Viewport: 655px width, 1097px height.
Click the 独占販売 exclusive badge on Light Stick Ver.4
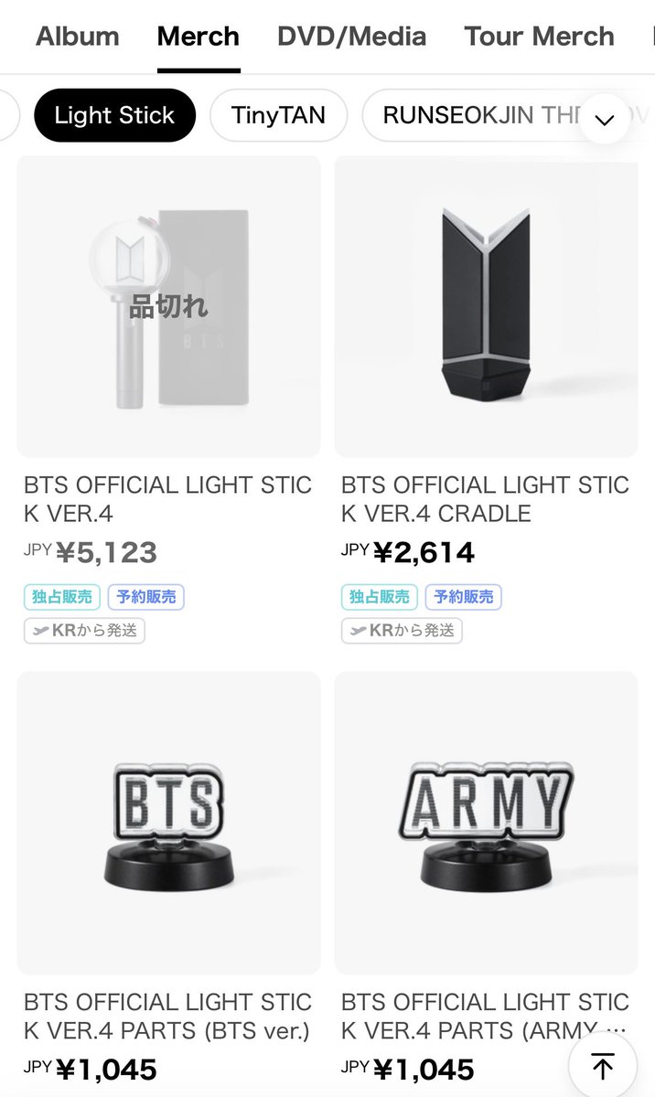[61, 596]
